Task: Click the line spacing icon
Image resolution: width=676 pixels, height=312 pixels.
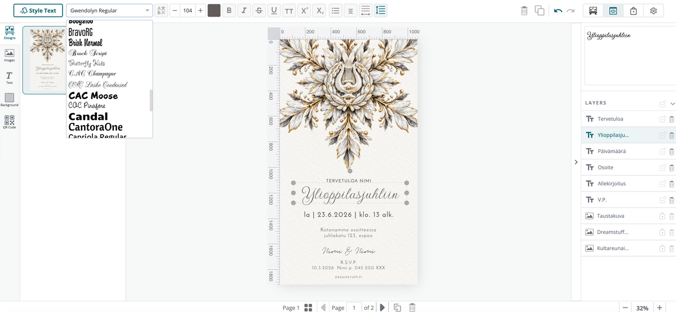Action: coord(381,11)
